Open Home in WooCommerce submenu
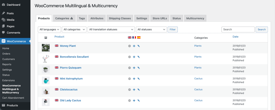 [x=6, y=48]
